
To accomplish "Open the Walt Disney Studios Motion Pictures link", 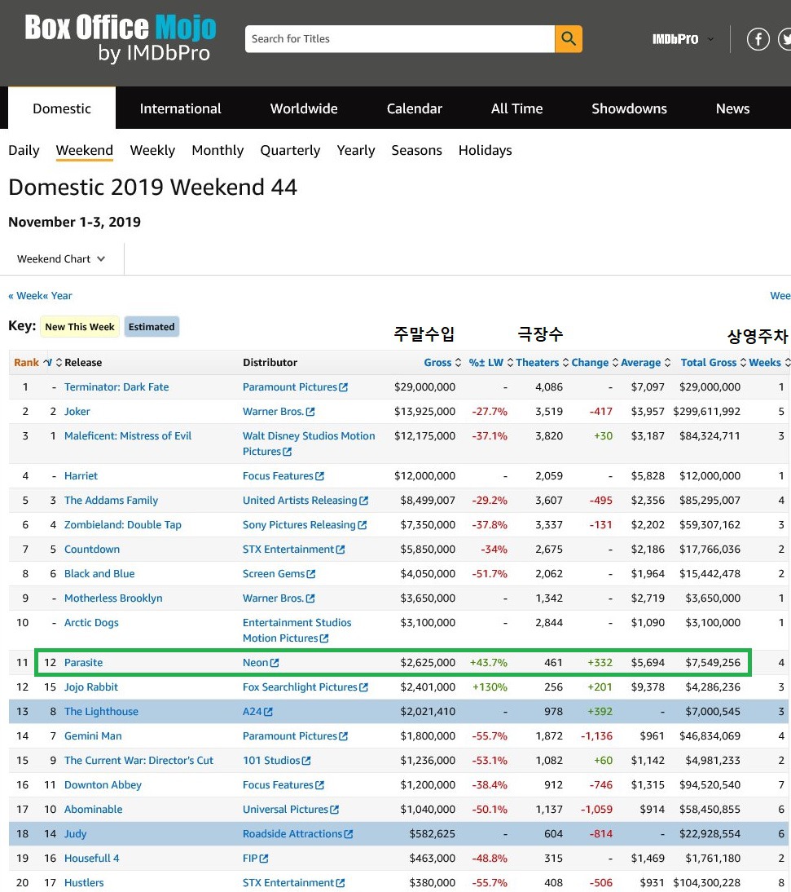I will 309,444.
